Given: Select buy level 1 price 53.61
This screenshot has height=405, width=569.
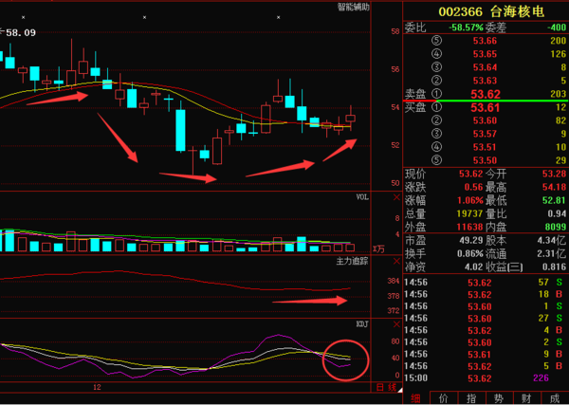Looking at the screenshot, I should [x=486, y=107].
